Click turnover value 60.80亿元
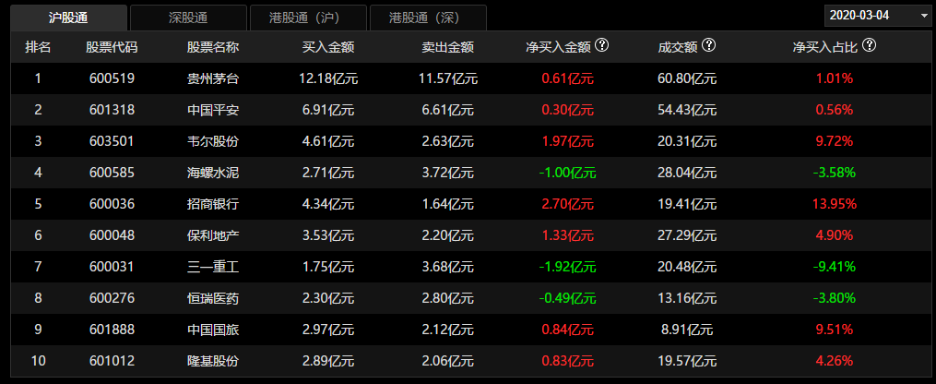This screenshot has height=384, width=936. [x=687, y=78]
